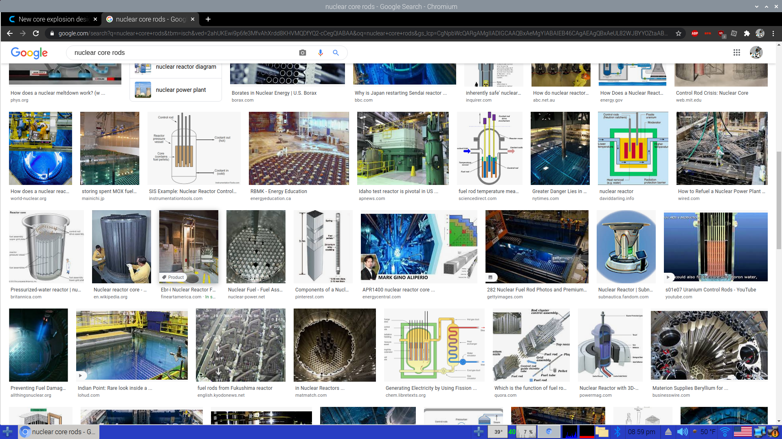Click the Wi-Fi network tray icon
This screenshot has width=782, height=439.
[x=725, y=432]
